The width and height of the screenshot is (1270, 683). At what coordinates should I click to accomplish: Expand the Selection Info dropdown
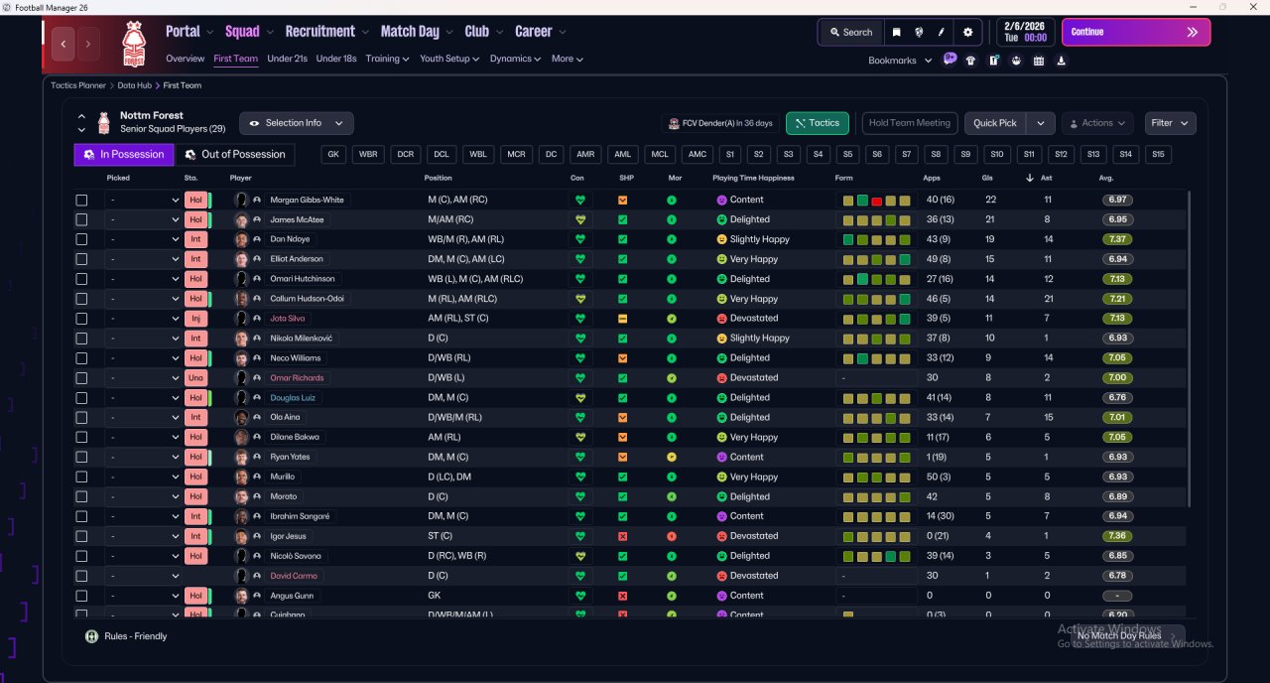coord(296,123)
